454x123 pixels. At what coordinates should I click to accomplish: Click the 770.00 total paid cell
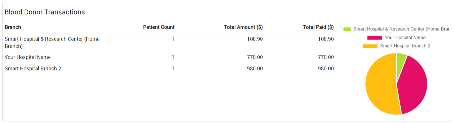click(326, 57)
